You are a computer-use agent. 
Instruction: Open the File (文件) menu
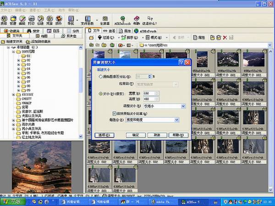(x=5, y=11)
